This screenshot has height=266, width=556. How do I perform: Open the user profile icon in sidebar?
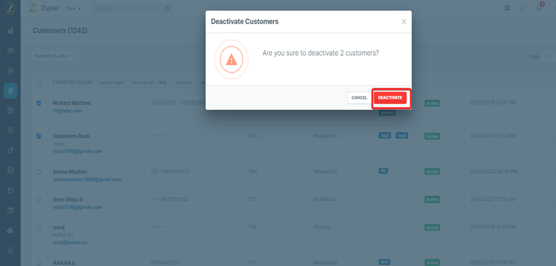[x=10, y=250]
